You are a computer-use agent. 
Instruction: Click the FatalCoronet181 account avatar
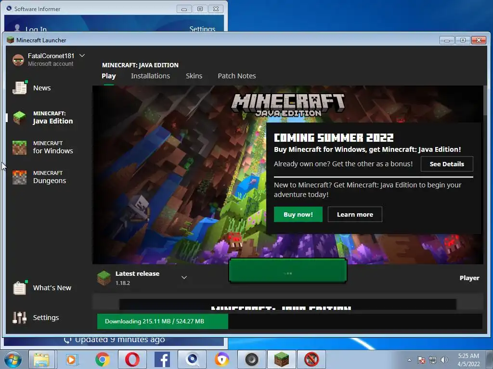coord(18,60)
